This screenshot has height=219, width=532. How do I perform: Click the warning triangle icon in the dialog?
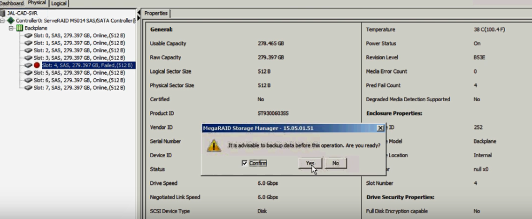tap(214, 145)
